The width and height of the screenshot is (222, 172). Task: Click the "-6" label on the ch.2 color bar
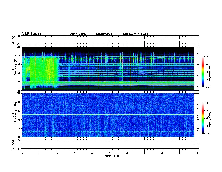pyautogui.click(x=207, y=103)
